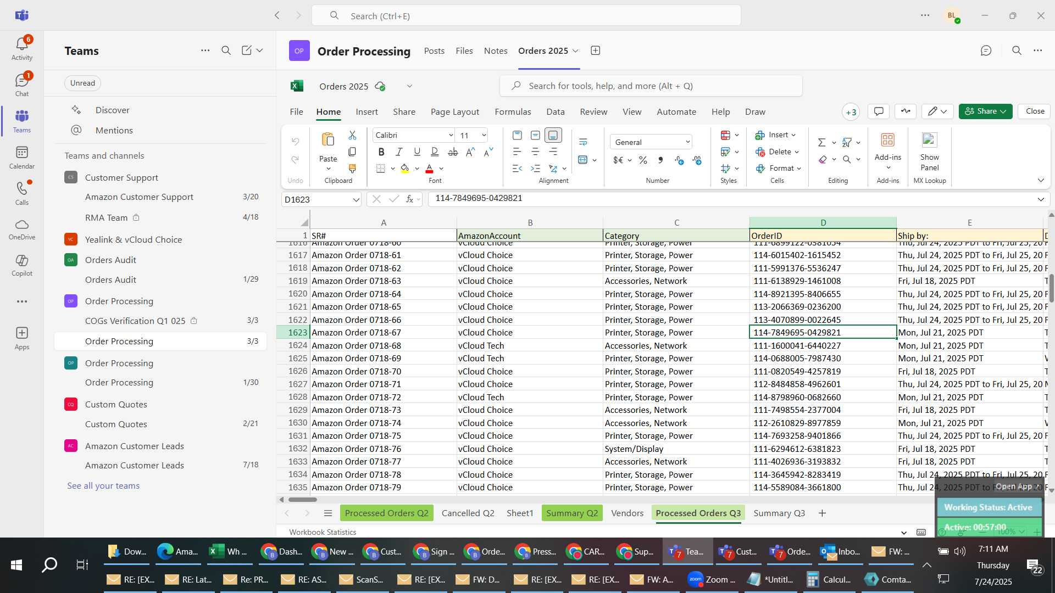
Task: Apply percent style number format
Action: click(643, 160)
